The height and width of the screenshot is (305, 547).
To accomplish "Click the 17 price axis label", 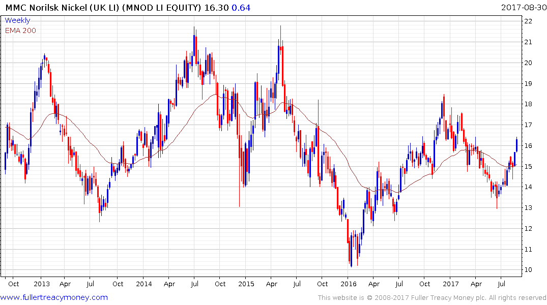I will pyautogui.click(x=528, y=125).
